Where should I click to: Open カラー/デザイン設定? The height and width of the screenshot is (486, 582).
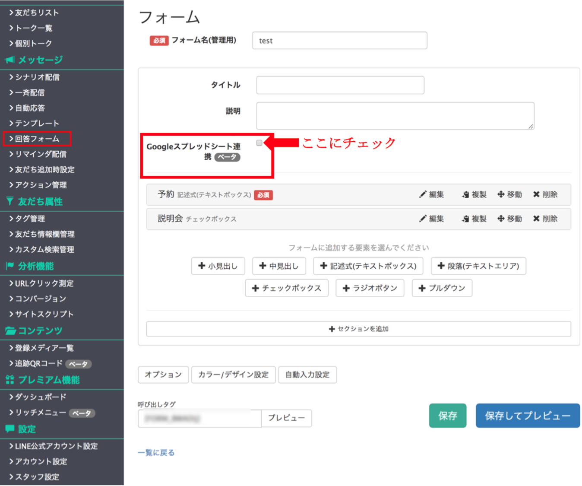point(234,375)
